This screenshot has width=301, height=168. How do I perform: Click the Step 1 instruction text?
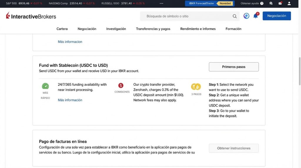pos(231,87)
